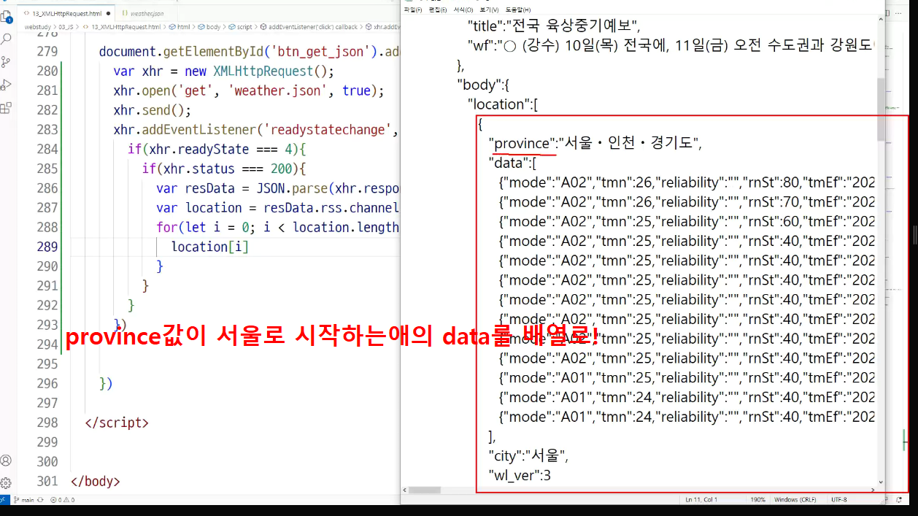Open Notepad 보기(V) menu

click(489, 9)
